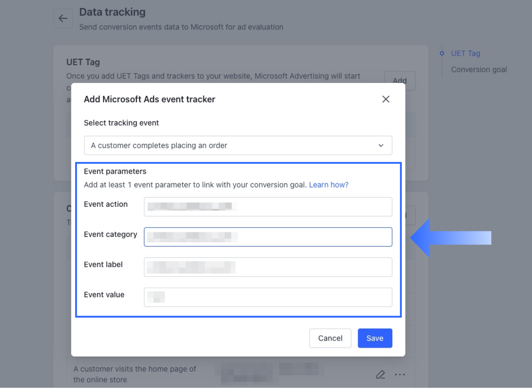Focus the Event label input field

268,267
